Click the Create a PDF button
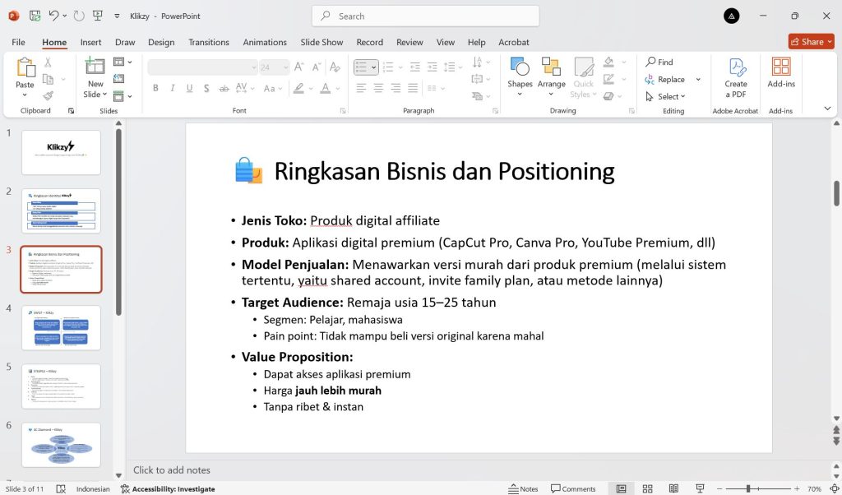 coord(736,78)
